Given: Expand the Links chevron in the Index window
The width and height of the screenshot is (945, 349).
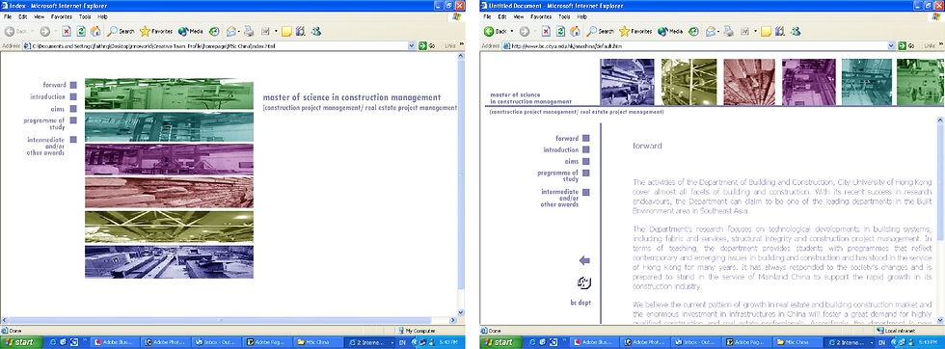Looking at the screenshot, I should coord(462,45).
